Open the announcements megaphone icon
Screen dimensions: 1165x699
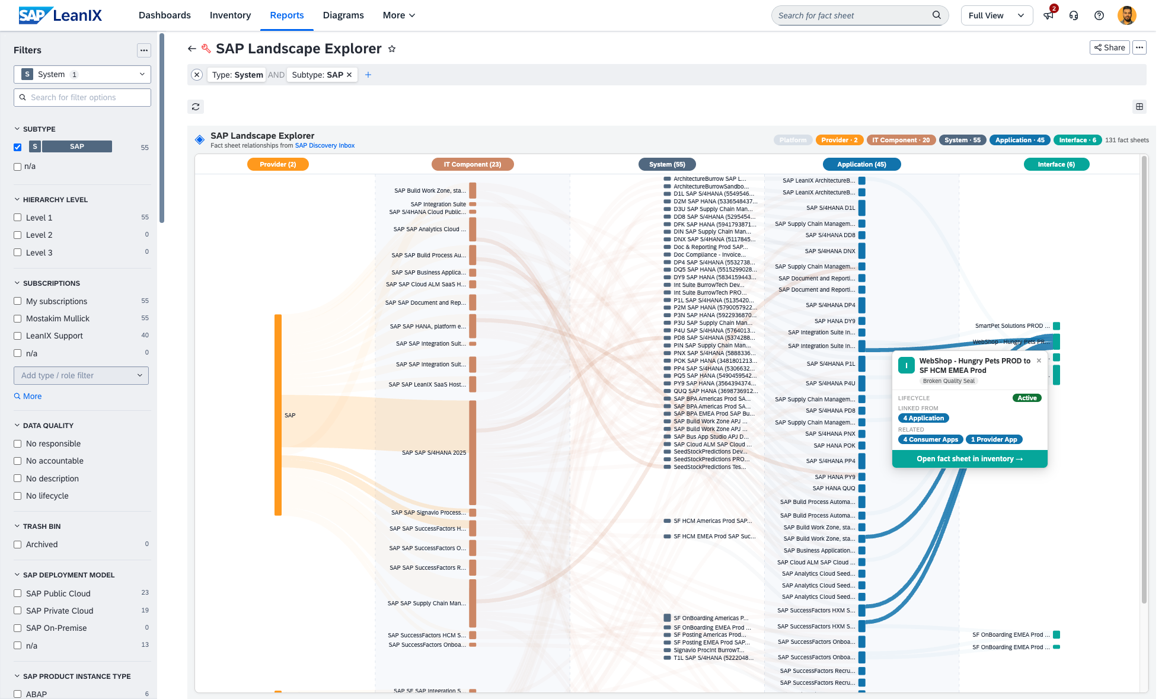1049,15
